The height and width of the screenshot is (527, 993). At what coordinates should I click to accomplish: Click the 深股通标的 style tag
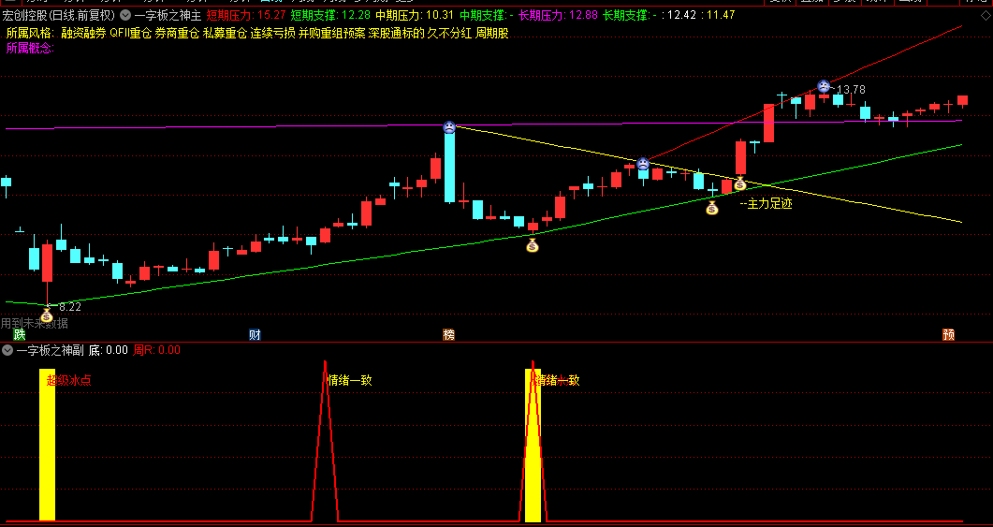(397, 34)
